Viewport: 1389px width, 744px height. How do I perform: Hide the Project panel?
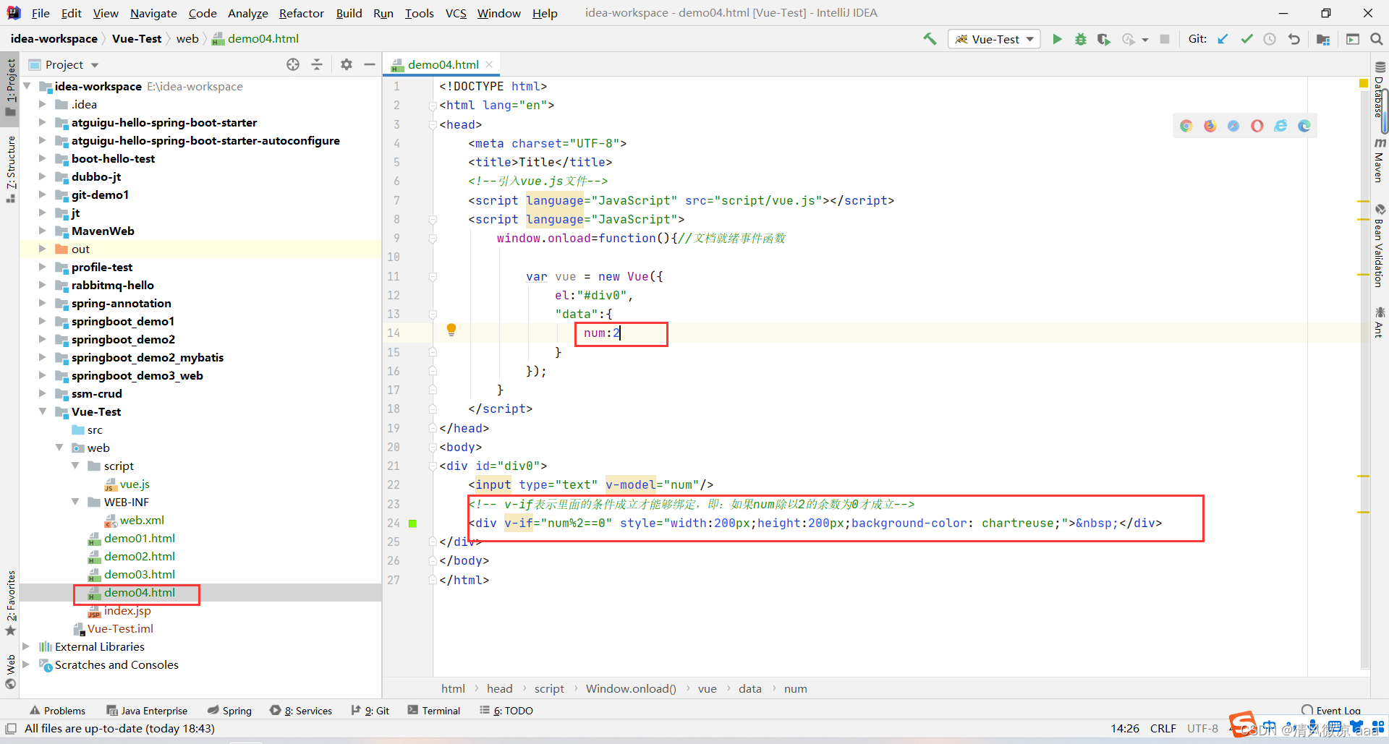(370, 64)
